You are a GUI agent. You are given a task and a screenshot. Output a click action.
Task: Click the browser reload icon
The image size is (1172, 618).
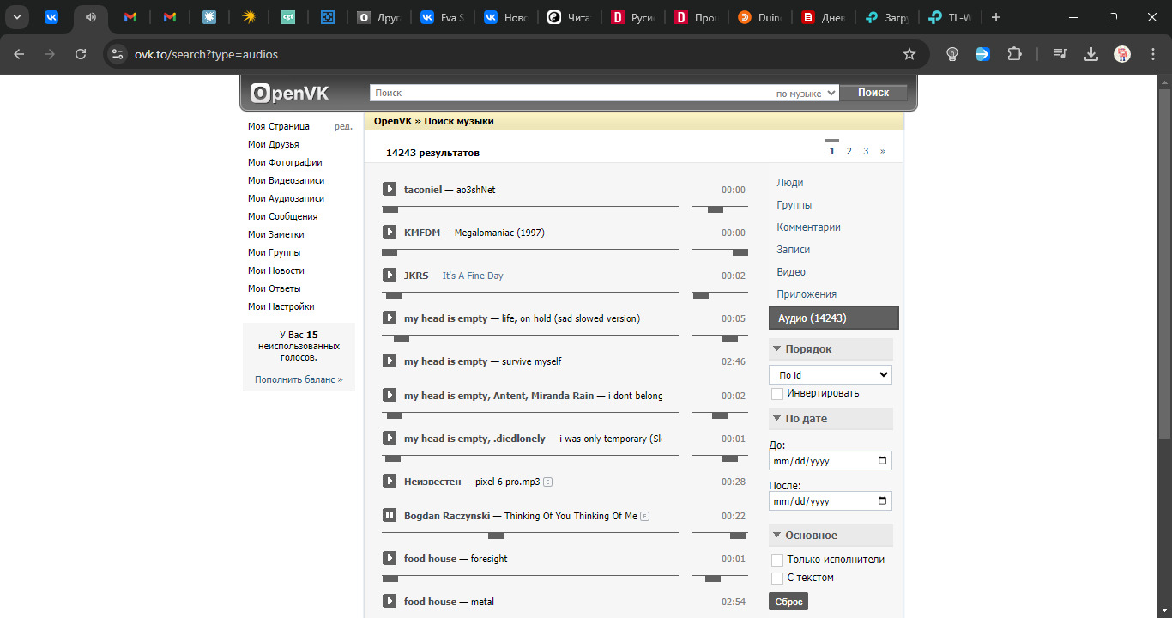pyautogui.click(x=81, y=54)
